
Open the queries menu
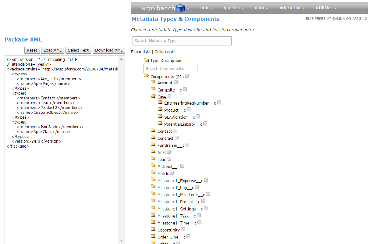point(233,8)
